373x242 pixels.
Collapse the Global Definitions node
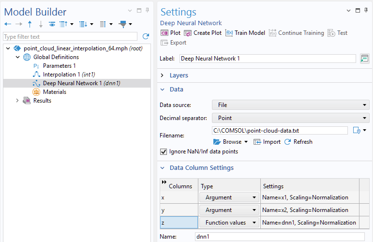coord(17,57)
